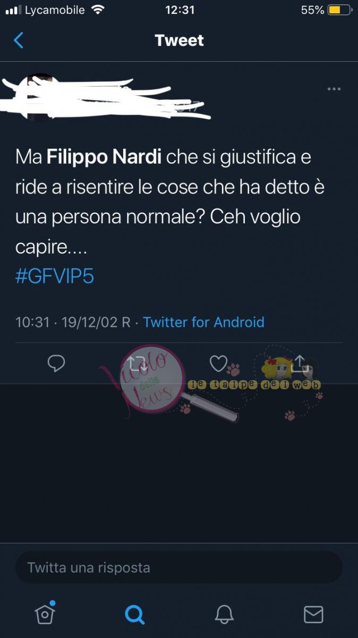Tap the bold Filippo Nardi text
Screen dimensions: 358x638
click(x=104, y=157)
